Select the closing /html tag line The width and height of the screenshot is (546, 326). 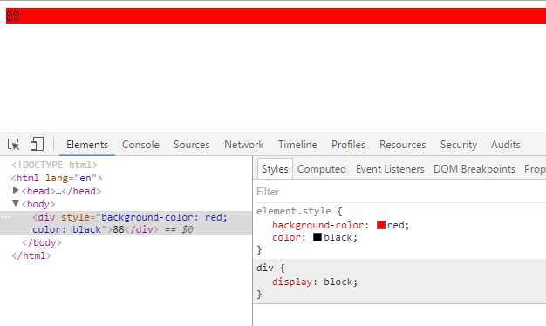pyautogui.click(x=31, y=255)
